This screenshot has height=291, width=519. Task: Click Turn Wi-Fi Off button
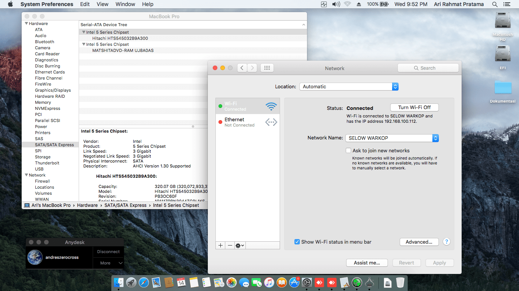(x=415, y=107)
